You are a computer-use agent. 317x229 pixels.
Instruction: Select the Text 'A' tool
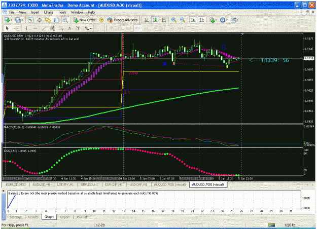click(69, 28)
